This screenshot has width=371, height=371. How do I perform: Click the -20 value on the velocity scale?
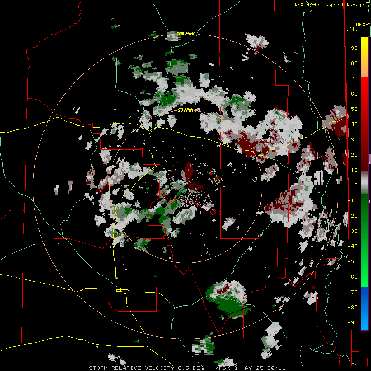coord(352,216)
